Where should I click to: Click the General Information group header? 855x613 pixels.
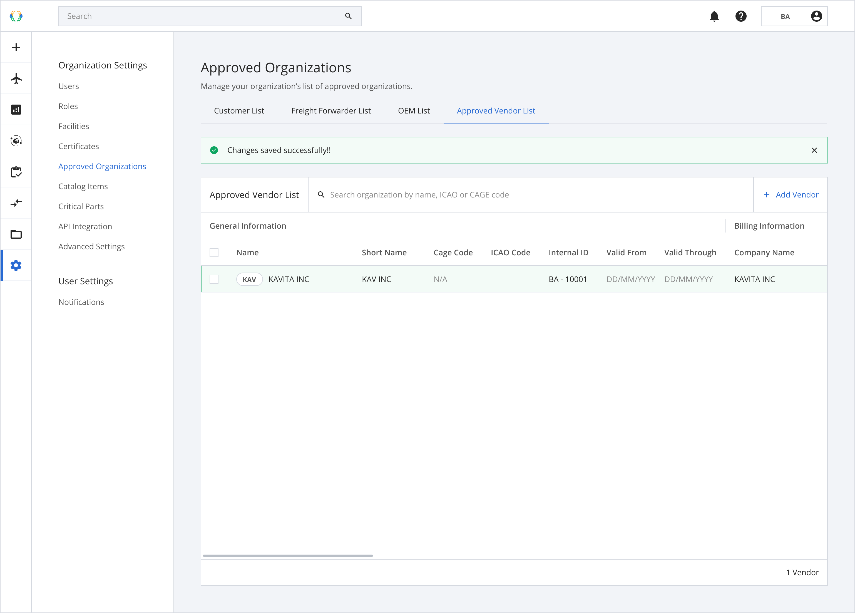pos(248,226)
